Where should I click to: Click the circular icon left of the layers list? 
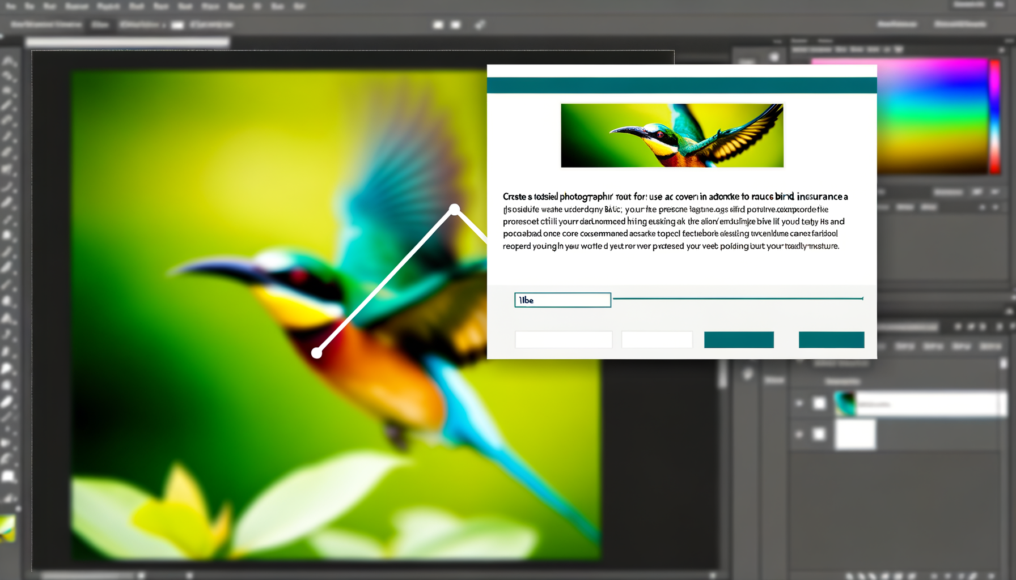(748, 374)
